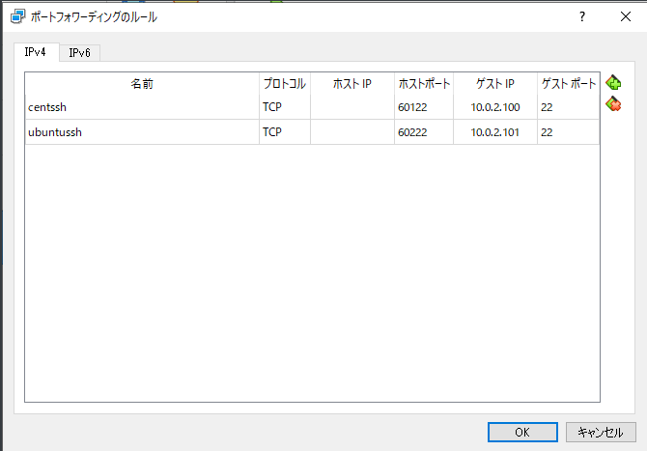Add a new port forwarding rule
Image resolution: width=647 pixels, height=451 pixels.
(613, 82)
